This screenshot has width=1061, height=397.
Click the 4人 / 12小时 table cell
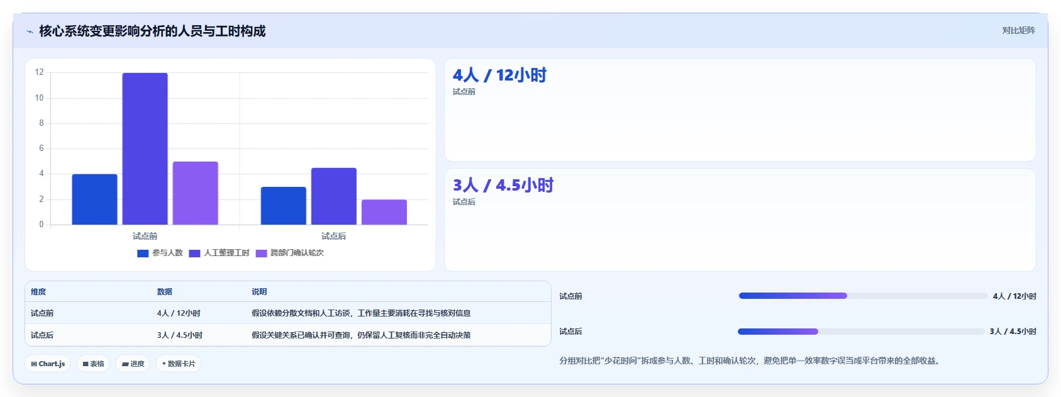[x=179, y=313]
